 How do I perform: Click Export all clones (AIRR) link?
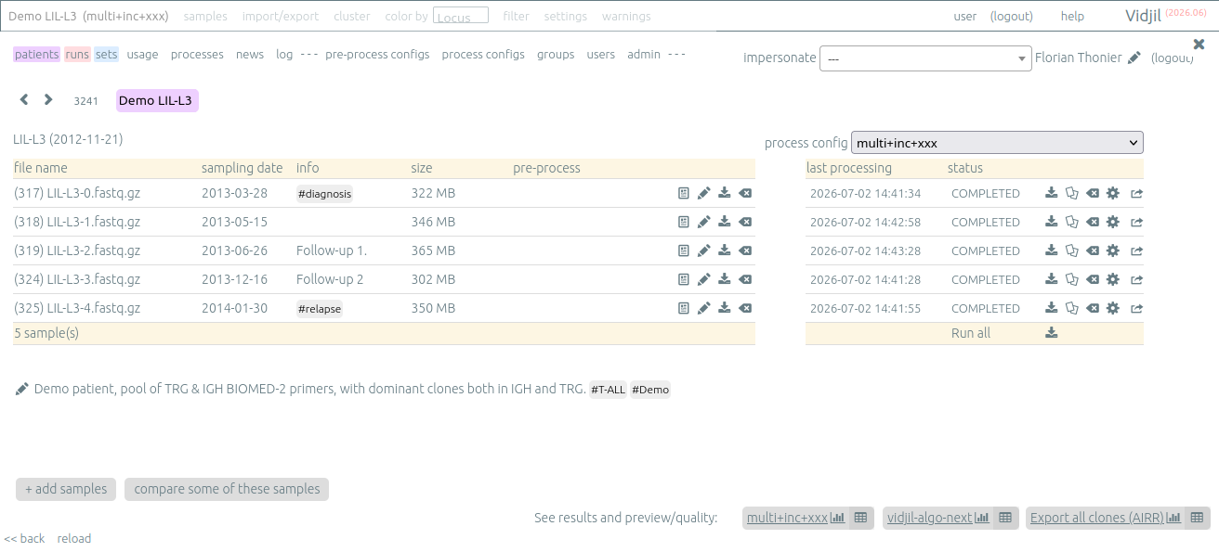1097,518
